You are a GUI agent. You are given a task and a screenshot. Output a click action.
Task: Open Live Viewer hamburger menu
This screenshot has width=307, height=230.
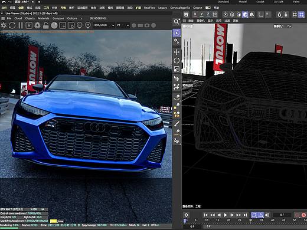(x=3, y=18)
